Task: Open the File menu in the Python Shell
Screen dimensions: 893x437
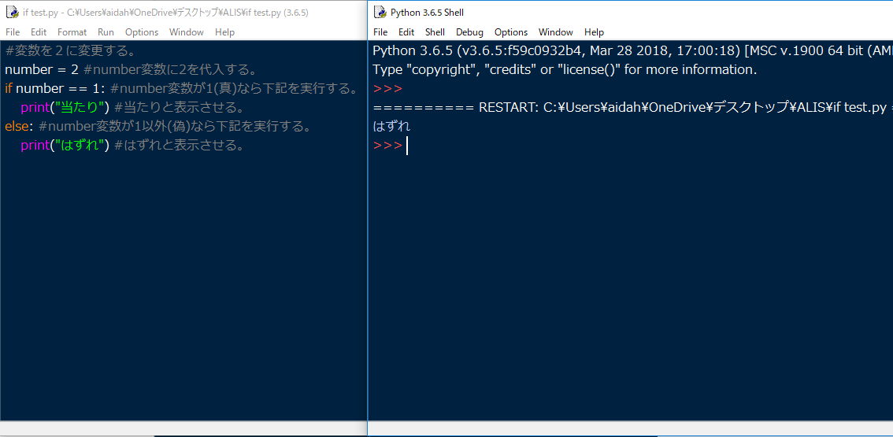Action: pos(380,32)
